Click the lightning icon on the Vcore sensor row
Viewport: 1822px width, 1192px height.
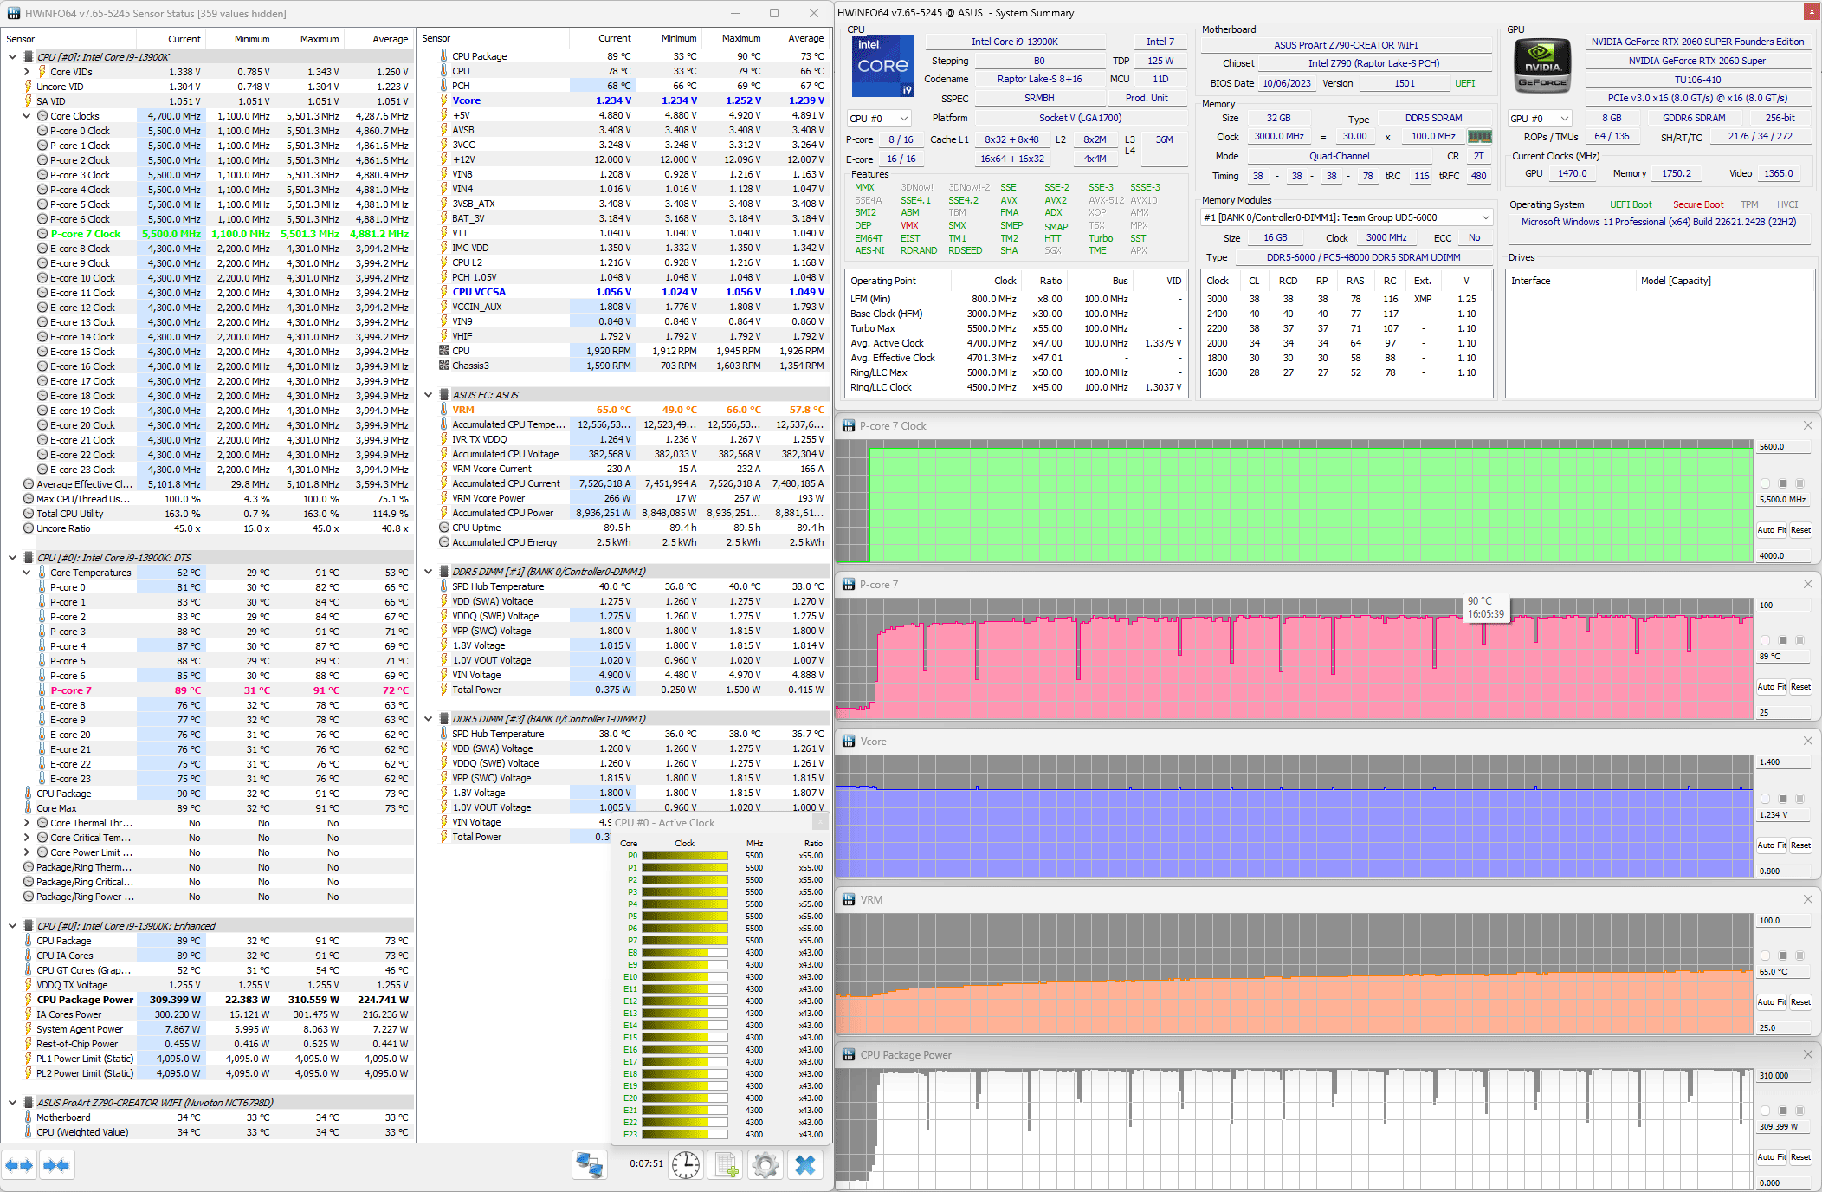point(444,100)
